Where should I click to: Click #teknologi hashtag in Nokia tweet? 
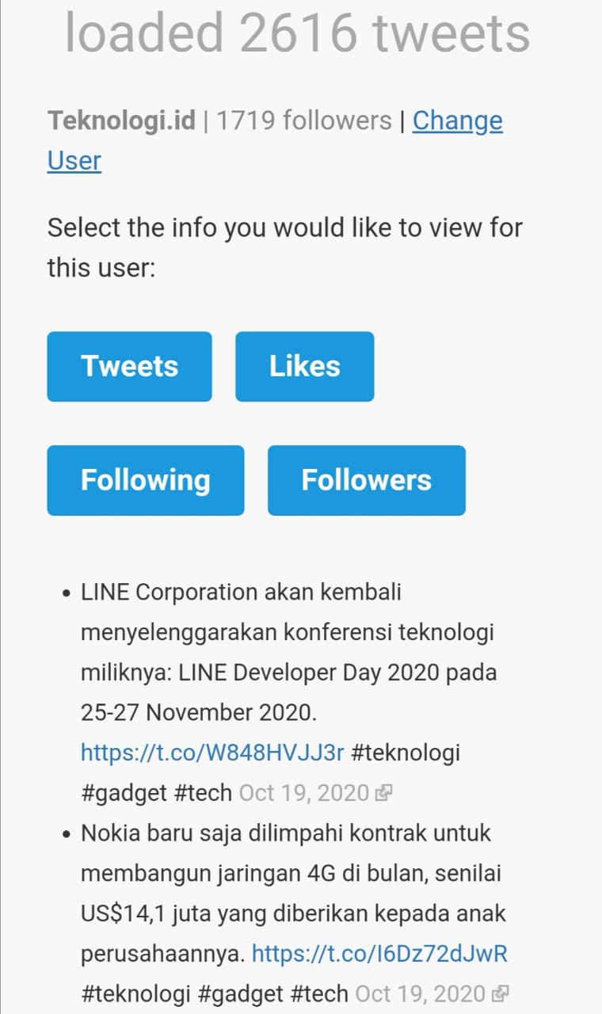pyautogui.click(x=135, y=993)
